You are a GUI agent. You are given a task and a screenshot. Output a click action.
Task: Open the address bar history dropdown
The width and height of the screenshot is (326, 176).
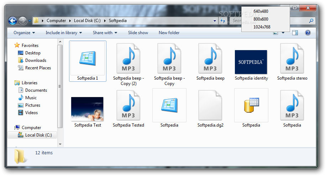[215, 21]
